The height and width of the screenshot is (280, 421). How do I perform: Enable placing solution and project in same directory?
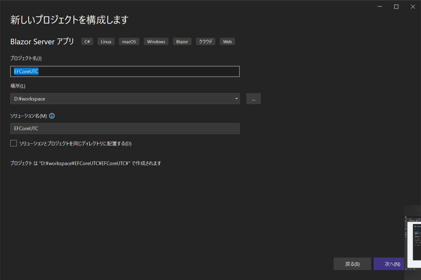pyautogui.click(x=14, y=143)
